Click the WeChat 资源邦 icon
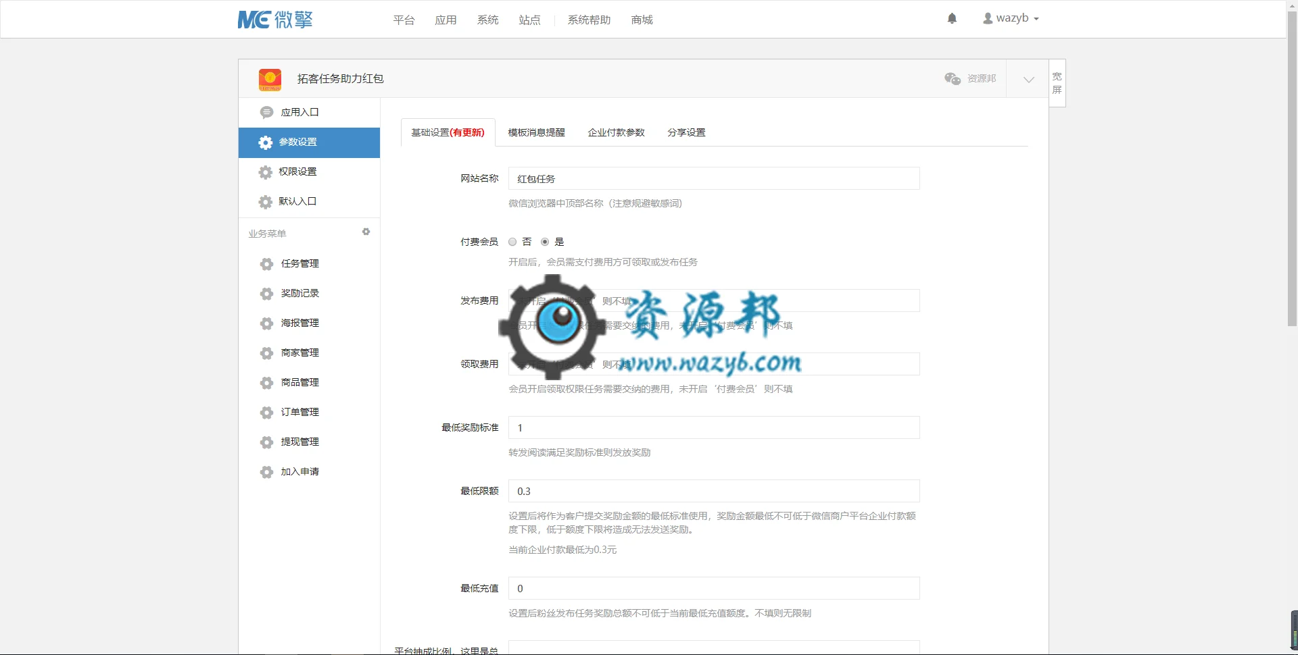 click(x=953, y=78)
